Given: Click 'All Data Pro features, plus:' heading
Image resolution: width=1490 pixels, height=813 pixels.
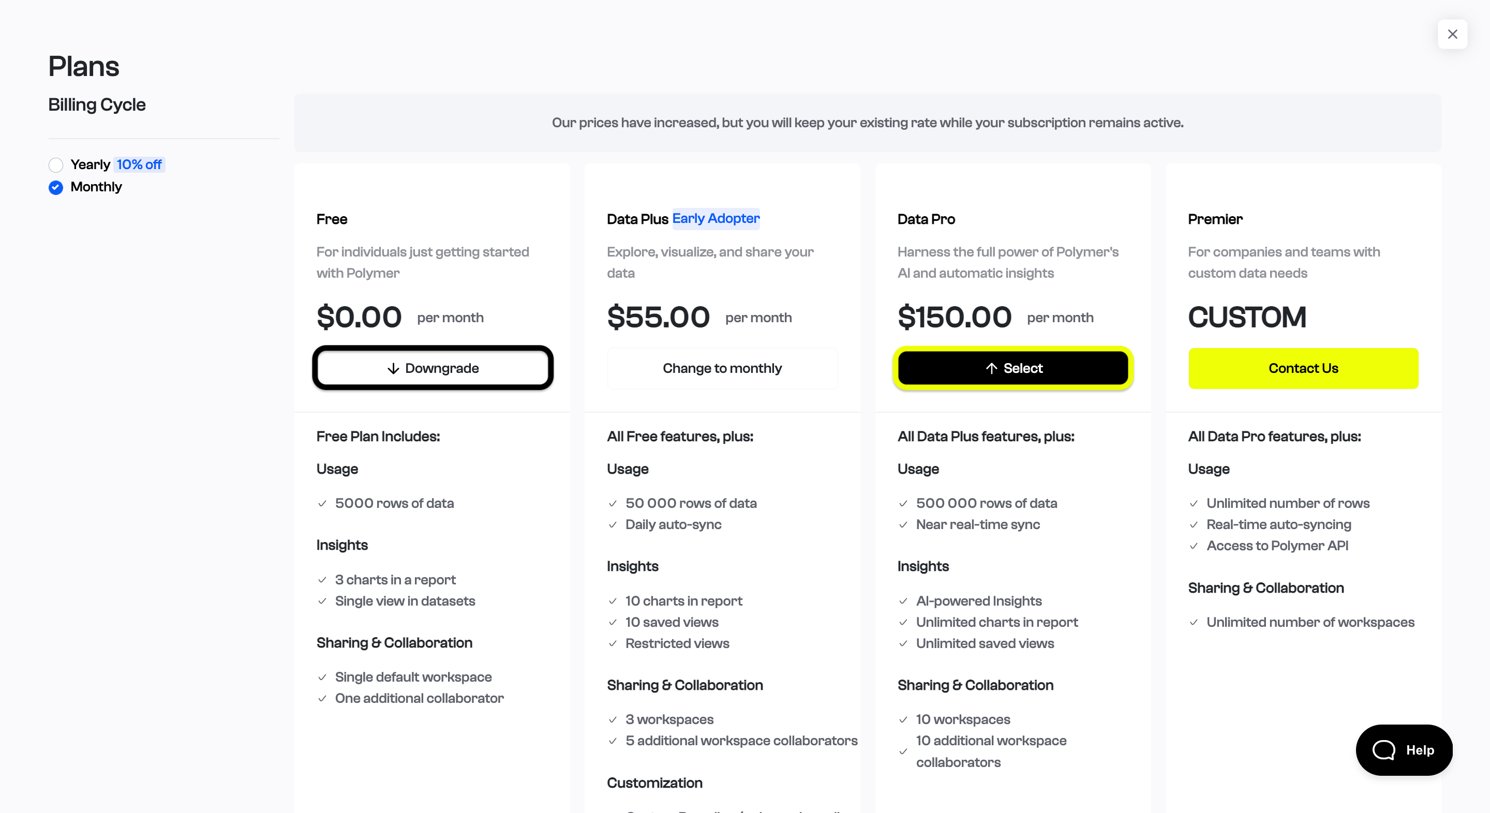Looking at the screenshot, I should pos(1275,436).
